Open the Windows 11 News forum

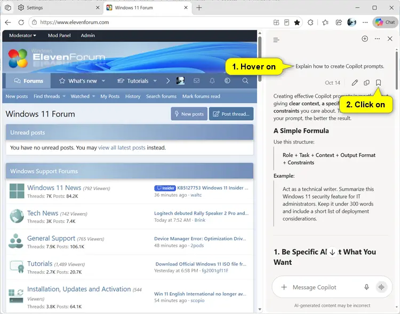[54, 188]
